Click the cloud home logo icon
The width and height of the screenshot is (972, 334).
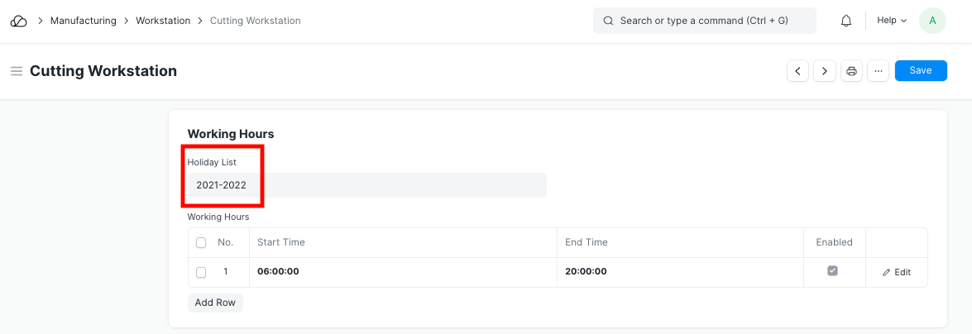click(x=18, y=21)
